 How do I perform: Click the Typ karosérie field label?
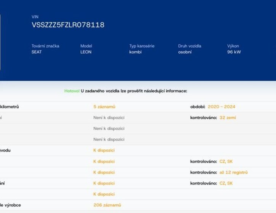click(142, 46)
